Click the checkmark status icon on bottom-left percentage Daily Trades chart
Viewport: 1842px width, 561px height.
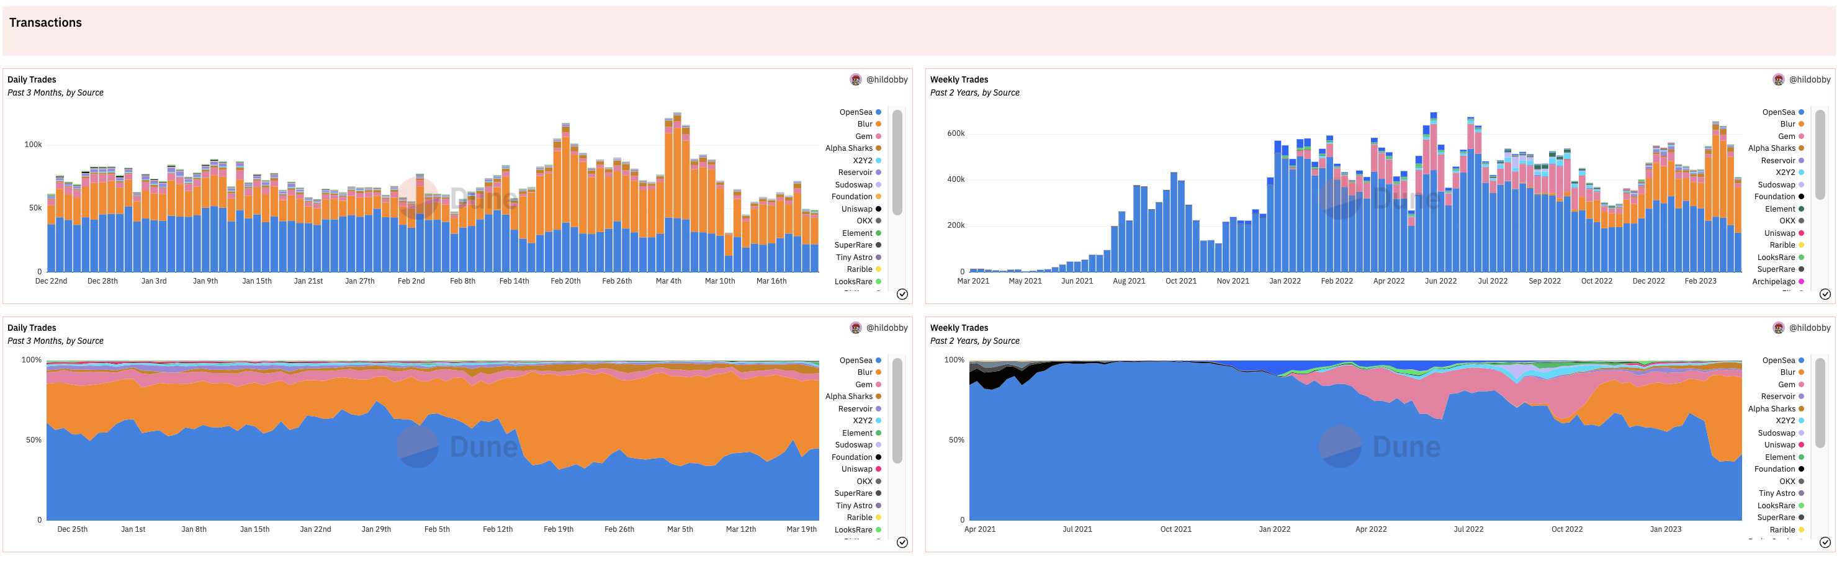[902, 542]
